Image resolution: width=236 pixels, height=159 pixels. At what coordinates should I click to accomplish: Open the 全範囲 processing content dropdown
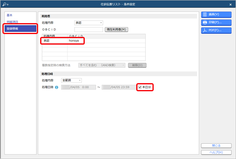pos(71,80)
